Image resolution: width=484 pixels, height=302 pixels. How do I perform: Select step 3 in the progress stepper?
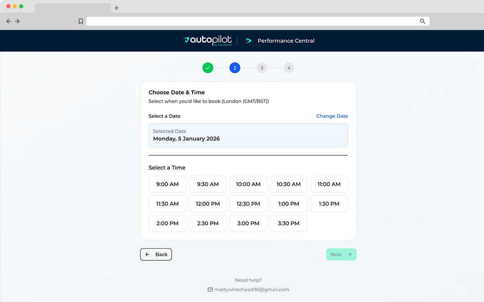click(x=262, y=68)
